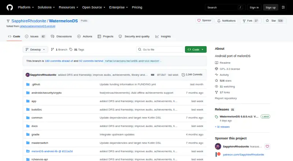Click the Notifications bell button
Image resolution: width=293 pixels, height=161 pixels.
[x=226, y=21]
